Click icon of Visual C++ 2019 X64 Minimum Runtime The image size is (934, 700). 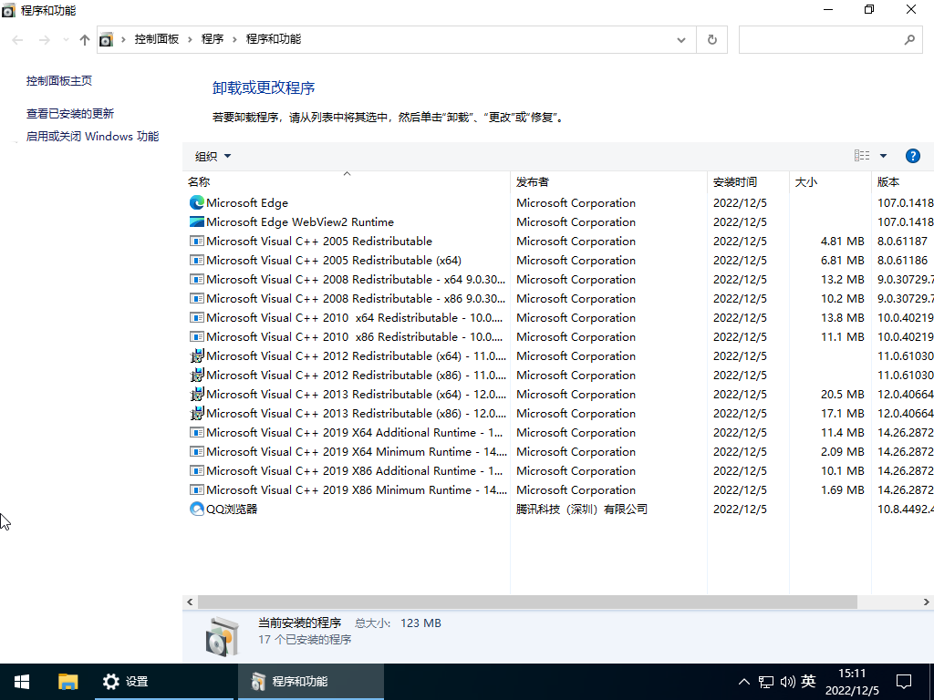197,452
